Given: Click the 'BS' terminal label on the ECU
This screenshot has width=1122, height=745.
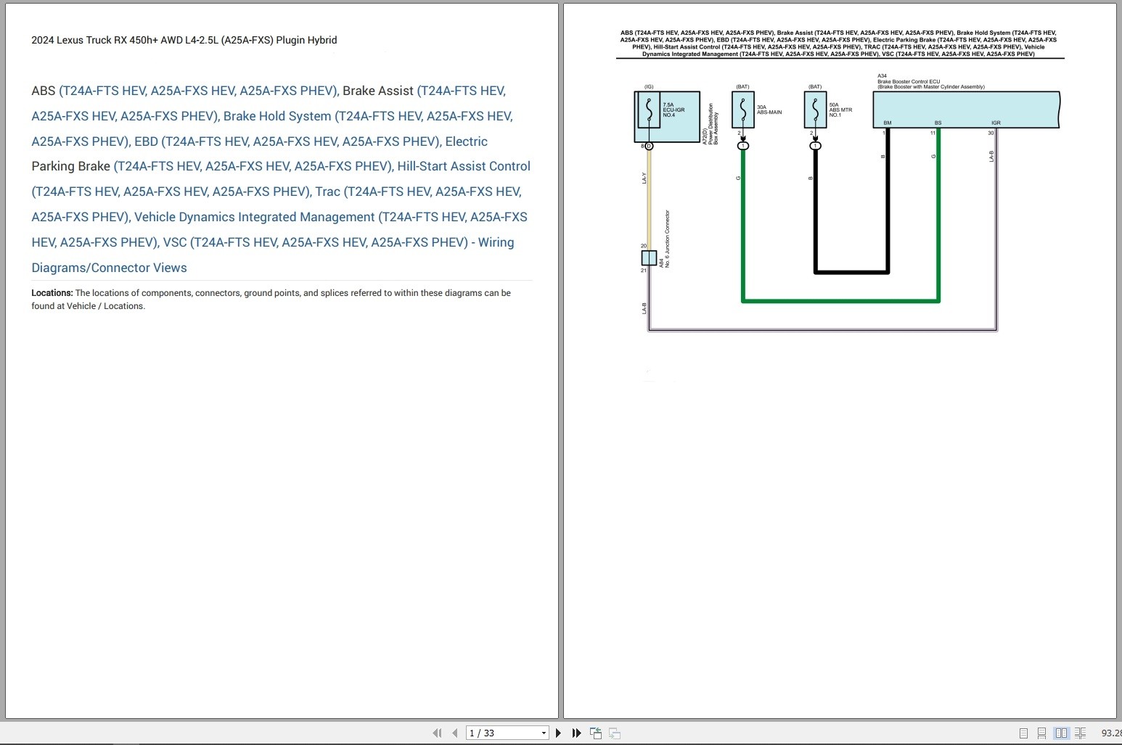Looking at the screenshot, I should [938, 123].
